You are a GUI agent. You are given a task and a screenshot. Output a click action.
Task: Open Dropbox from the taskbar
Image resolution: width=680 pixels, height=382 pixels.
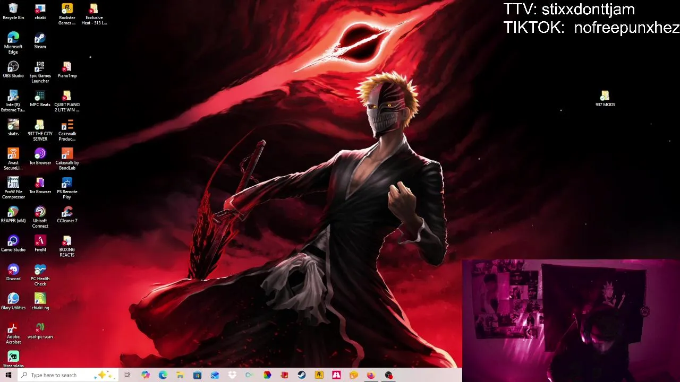(x=232, y=375)
